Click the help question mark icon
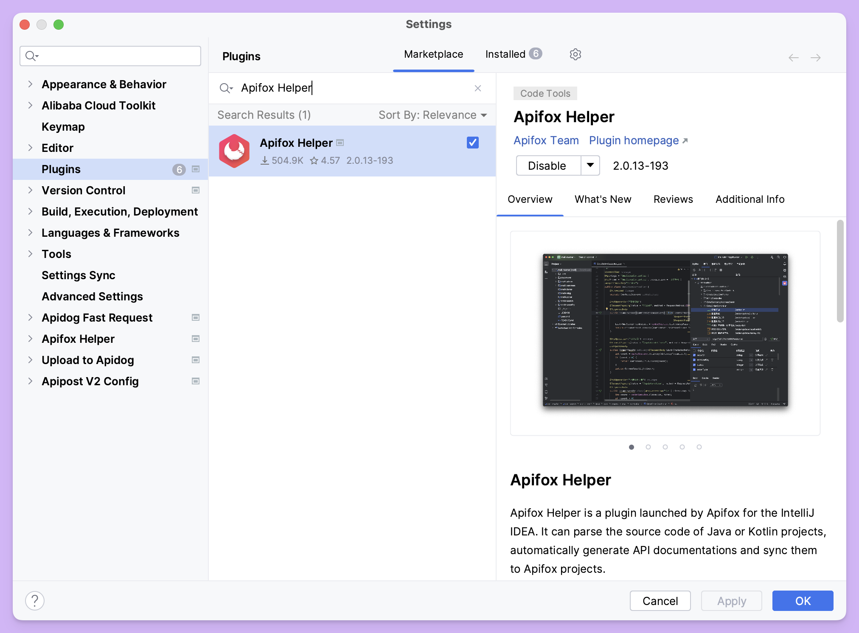Screen dimensions: 859x633 coord(35,600)
